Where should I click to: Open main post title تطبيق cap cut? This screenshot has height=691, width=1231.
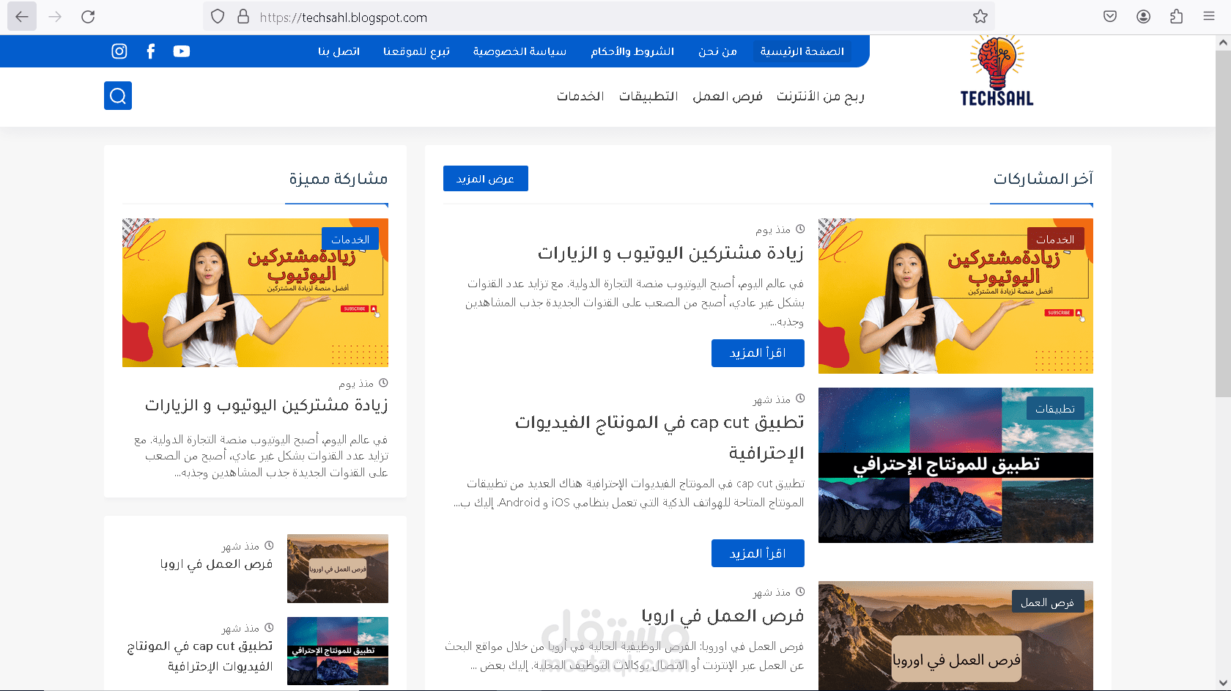[x=659, y=437]
